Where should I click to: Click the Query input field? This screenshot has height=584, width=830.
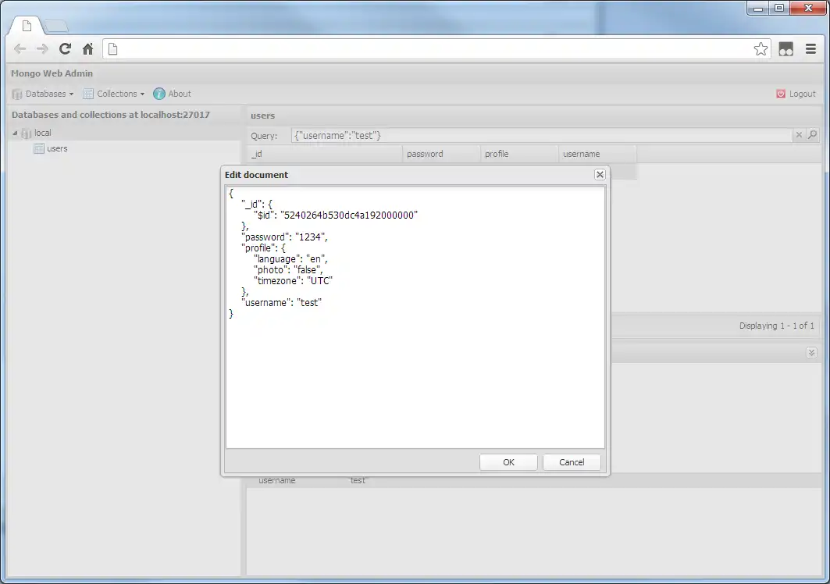pos(542,136)
